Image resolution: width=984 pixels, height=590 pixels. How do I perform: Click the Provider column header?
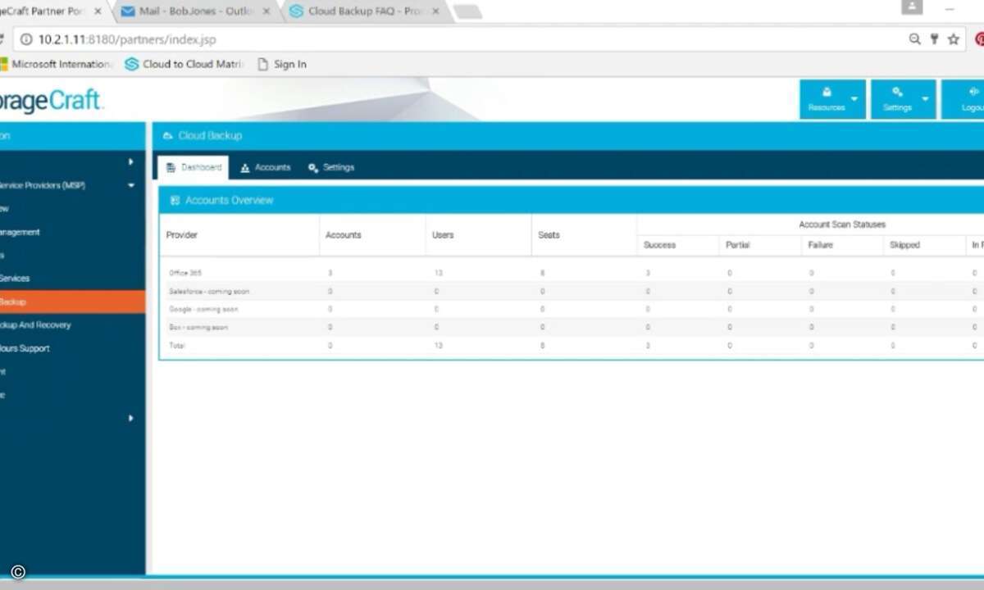[x=182, y=235]
